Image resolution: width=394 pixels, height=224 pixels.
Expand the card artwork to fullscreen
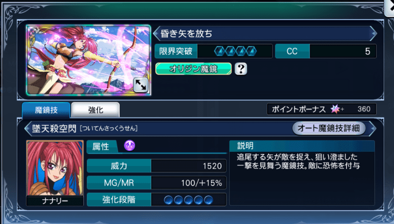tap(140, 85)
